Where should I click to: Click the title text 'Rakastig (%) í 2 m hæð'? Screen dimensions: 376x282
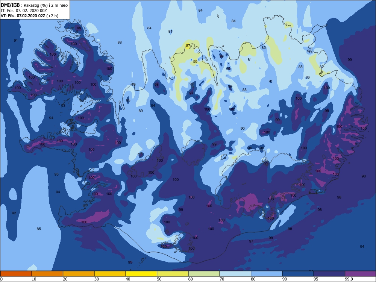pos(45,5)
